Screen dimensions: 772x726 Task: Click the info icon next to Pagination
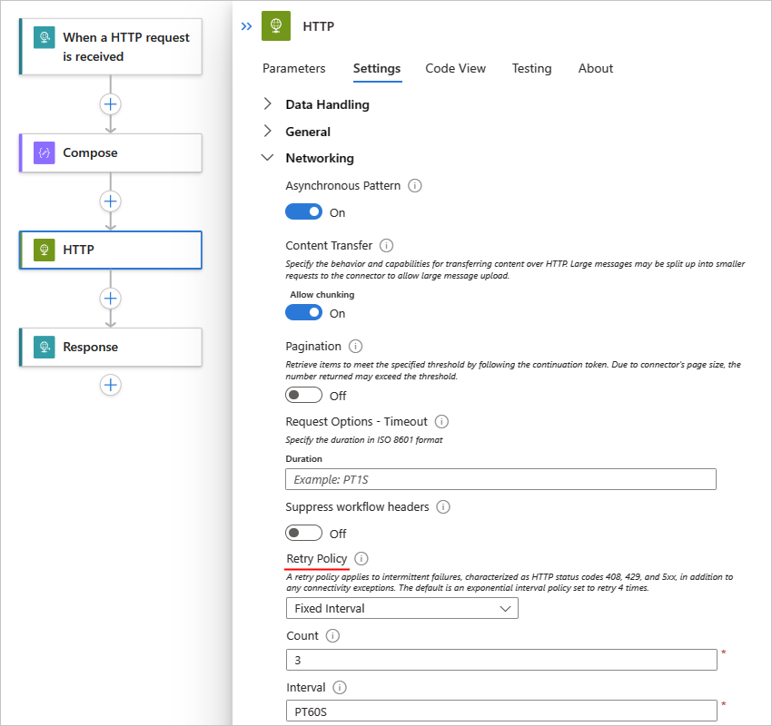pos(354,345)
